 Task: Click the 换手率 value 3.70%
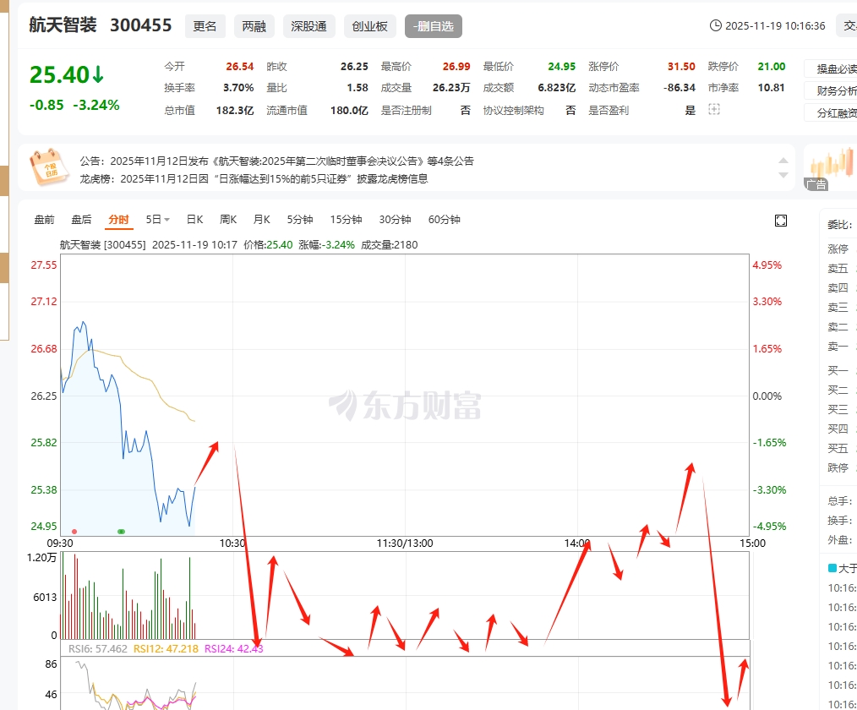click(238, 87)
